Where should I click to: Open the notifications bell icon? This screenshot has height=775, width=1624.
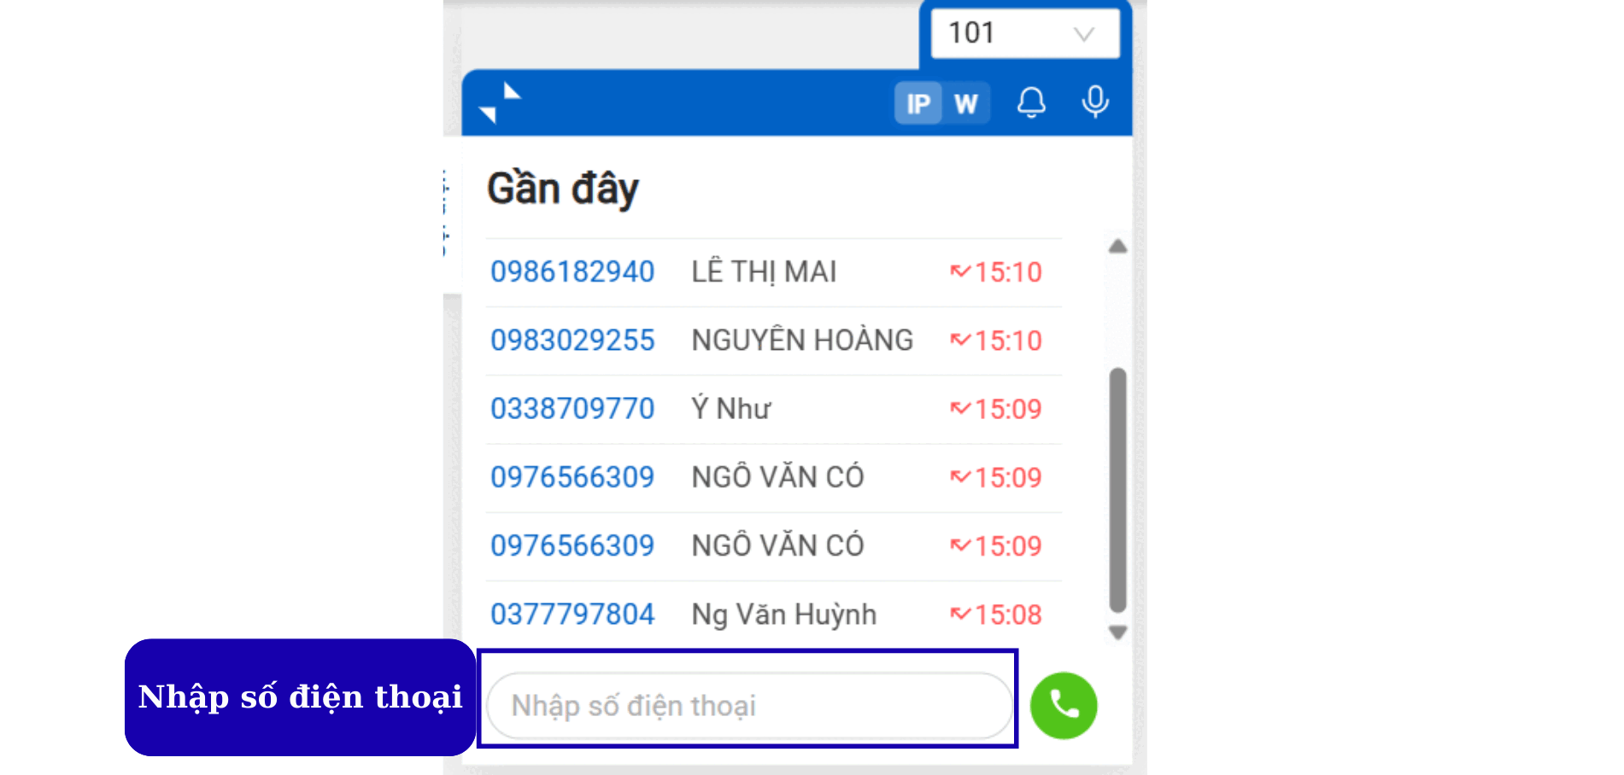point(1031,102)
